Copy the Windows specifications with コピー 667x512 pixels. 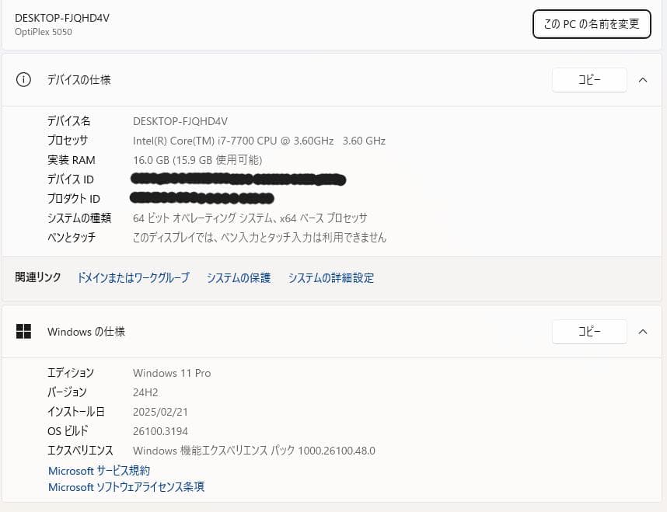point(588,332)
